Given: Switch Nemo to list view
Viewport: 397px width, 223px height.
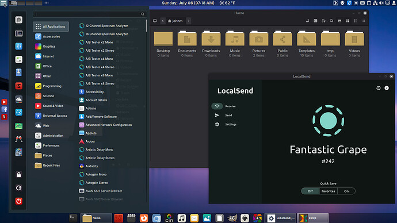Looking at the screenshot, I should 356,21.
